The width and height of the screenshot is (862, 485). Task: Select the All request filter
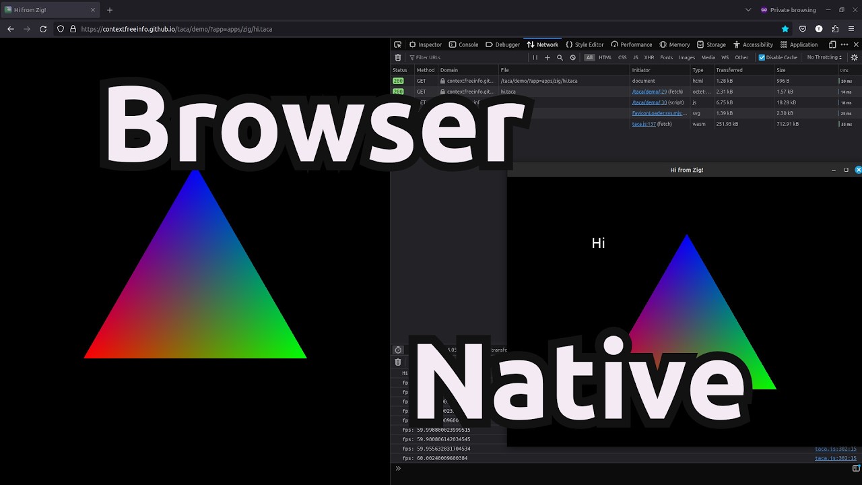(590, 57)
